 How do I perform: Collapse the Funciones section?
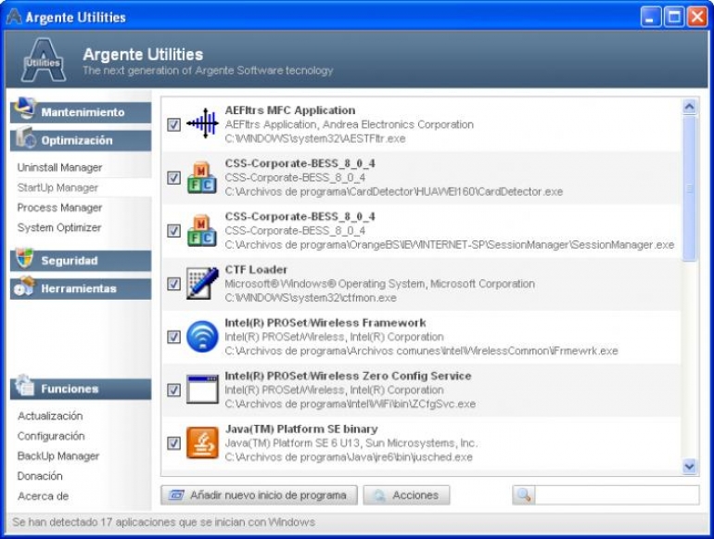pos(81,389)
